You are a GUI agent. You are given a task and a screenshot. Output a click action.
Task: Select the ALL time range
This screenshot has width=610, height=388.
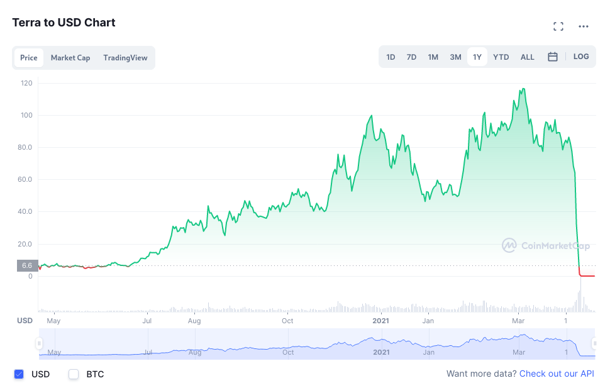coord(527,57)
